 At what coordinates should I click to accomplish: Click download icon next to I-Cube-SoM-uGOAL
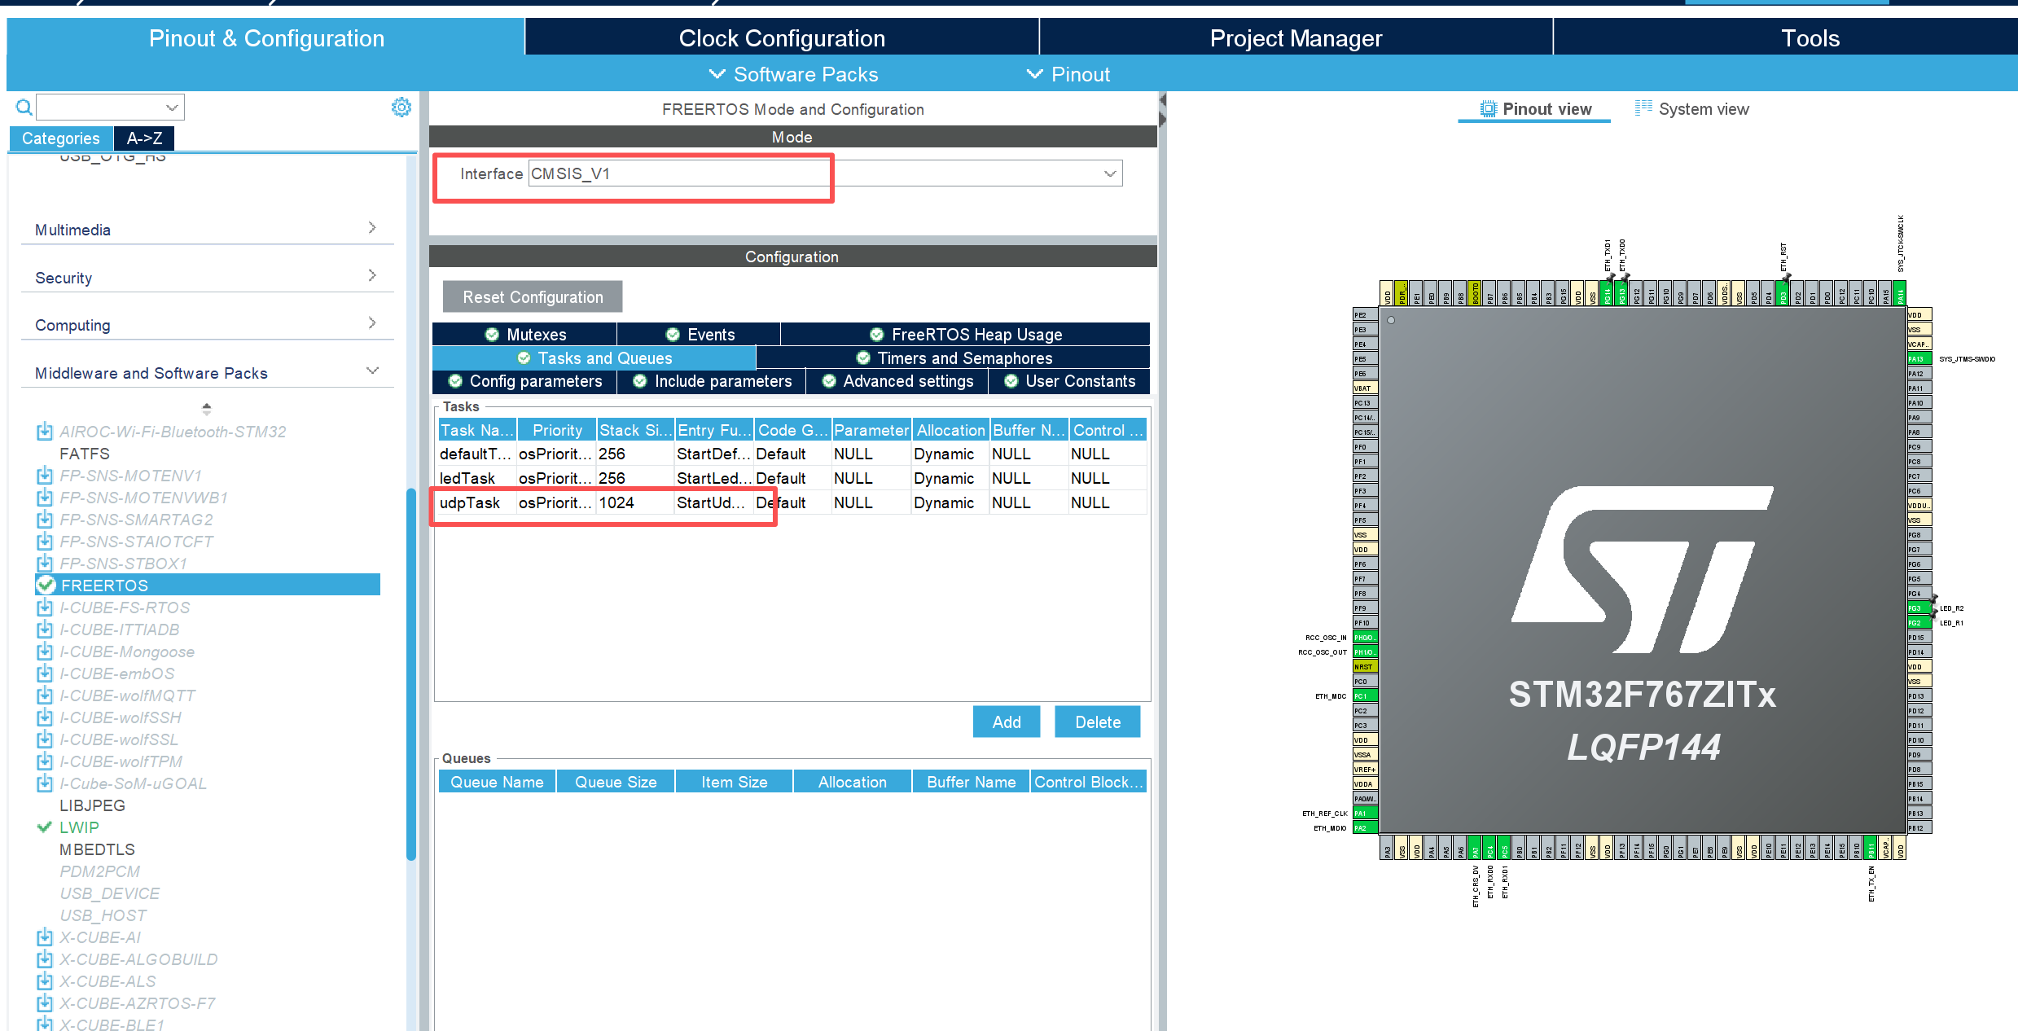coord(45,783)
